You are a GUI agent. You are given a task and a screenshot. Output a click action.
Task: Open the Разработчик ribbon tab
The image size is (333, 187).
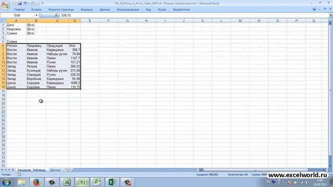pos(182,9)
